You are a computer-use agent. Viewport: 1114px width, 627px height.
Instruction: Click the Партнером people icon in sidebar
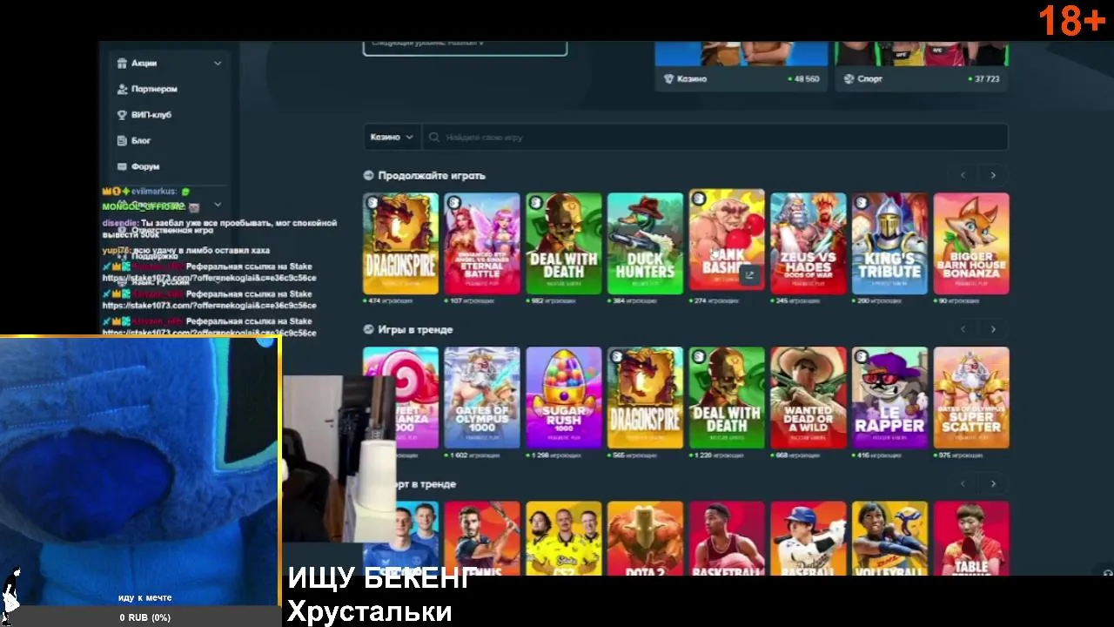[123, 89]
